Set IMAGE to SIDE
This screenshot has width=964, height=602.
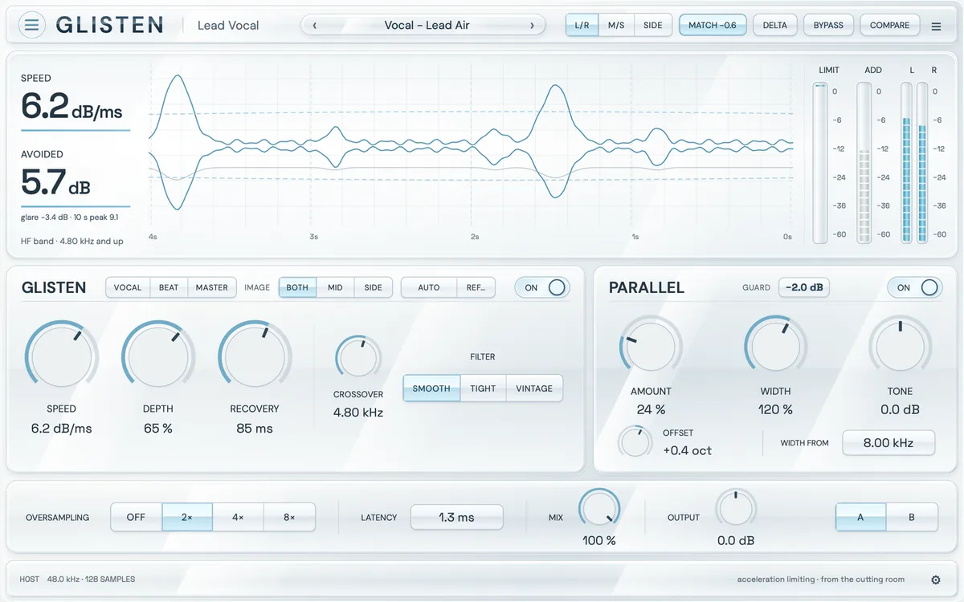pyautogui.click(x=374, y=287)
